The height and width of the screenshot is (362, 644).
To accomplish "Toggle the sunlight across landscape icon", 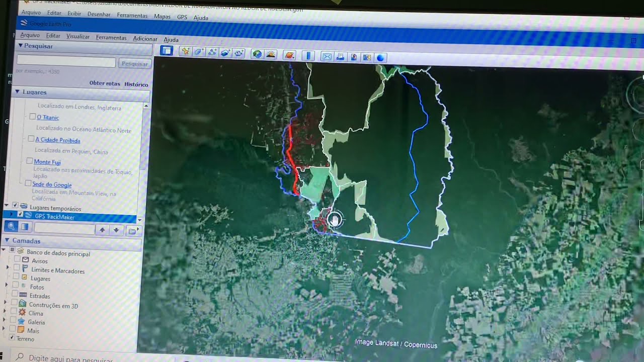I will tap(271, 54).
